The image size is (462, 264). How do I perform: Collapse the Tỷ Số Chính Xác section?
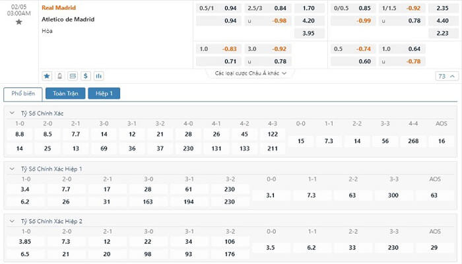[12, 113]
